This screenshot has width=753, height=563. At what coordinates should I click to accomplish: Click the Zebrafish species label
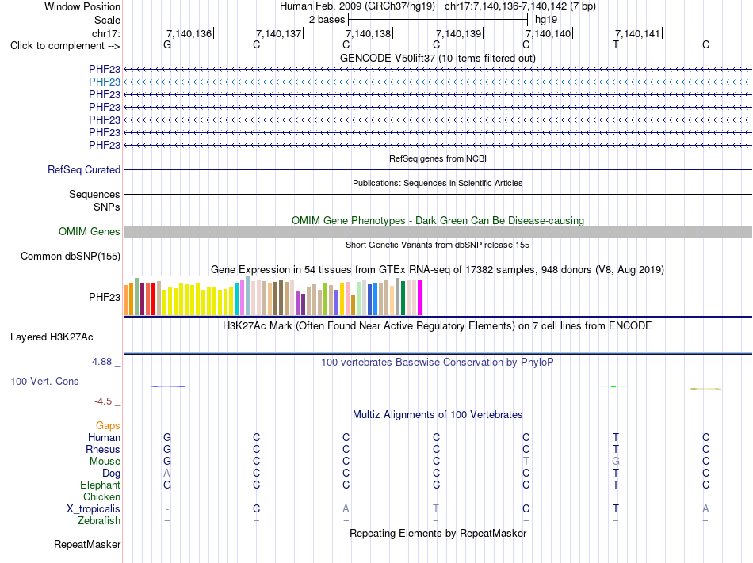click(99, 520)
